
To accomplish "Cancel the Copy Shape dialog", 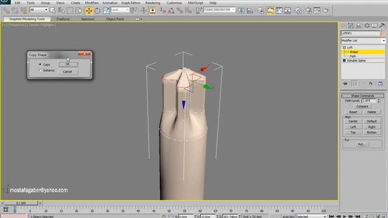I will coord(68,71).
